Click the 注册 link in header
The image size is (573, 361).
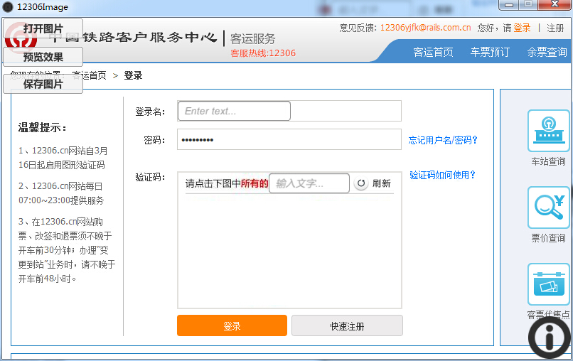(555, 28)
